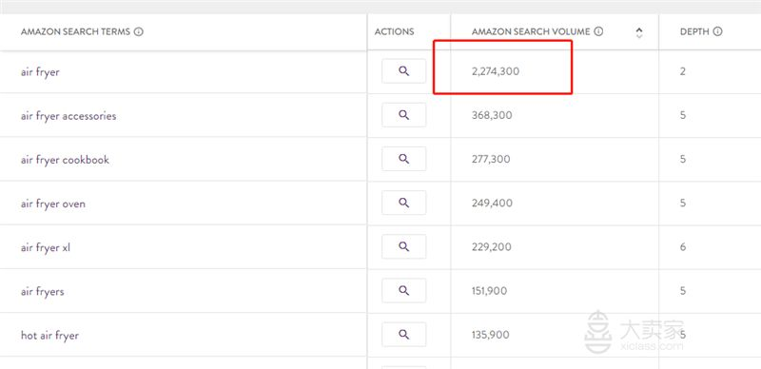Image resolution: width=761 pixels, height=369 pixels.
Task: Select the 'air fryer oven' search term
Action: click(x=53, y=204)
